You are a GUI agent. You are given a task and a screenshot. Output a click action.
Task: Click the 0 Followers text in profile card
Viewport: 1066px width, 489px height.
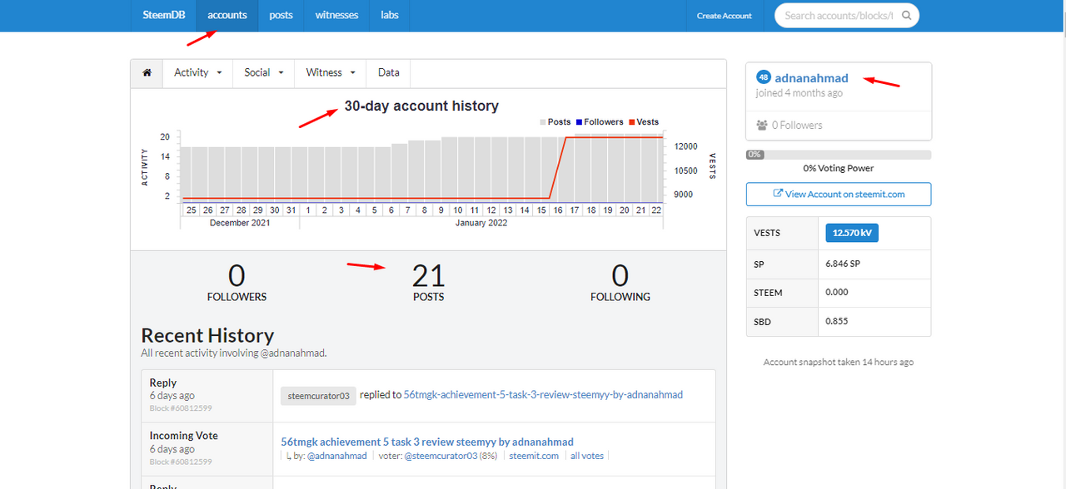(797, 125)
